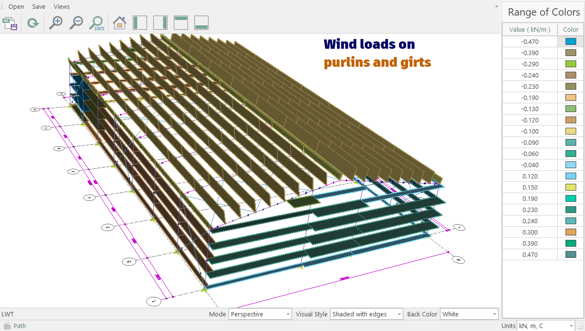Image resolution: width=585 pixels, height=331 pixels.
Task: Zoom out with the magnifier minus
Action: 76,23
